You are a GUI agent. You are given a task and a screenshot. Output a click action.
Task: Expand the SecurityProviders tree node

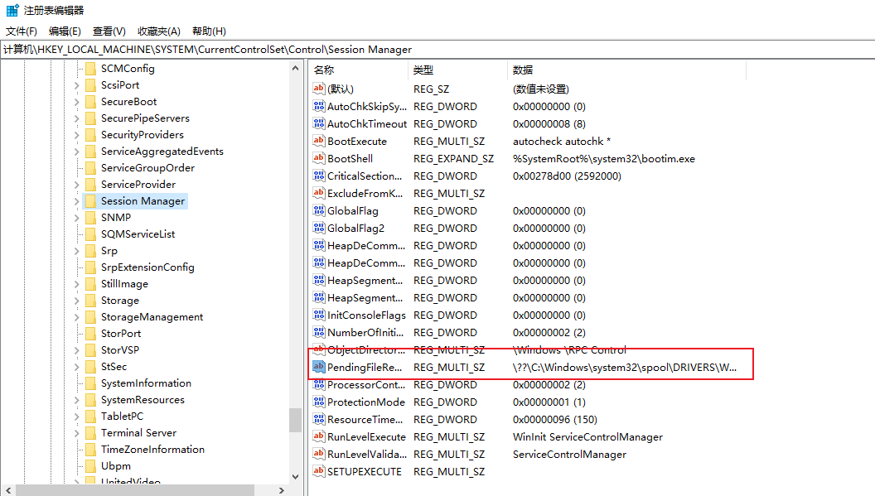pos(77,135)
